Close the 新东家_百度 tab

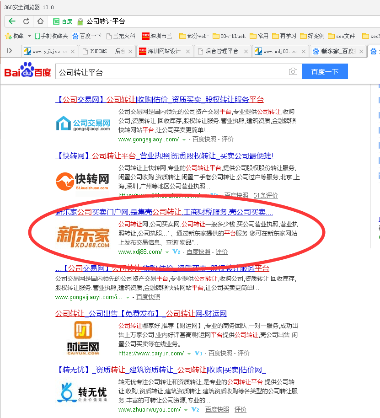pyautogui.click(x=361, y=52)
